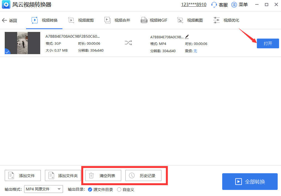Open the 输出格式 MP4 同原文件 dropdown
The width and height of the screenshot is (281, 196).
(44, 189)
